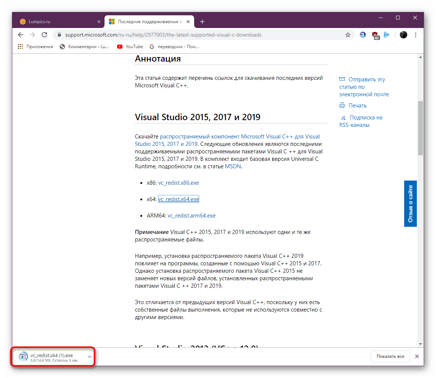The image size is (436, 378).
Task: Close the Microsoft support tab
Action: [x=188, y=22]
